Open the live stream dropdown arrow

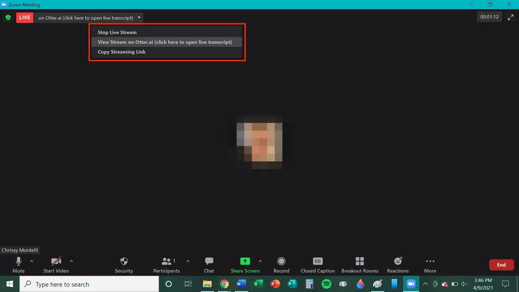(139, 18)
